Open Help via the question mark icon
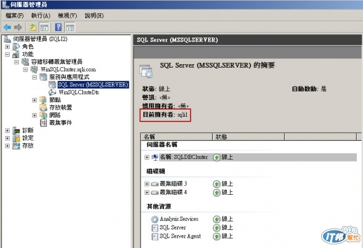The image size is (363, 248). click(58, 27)
